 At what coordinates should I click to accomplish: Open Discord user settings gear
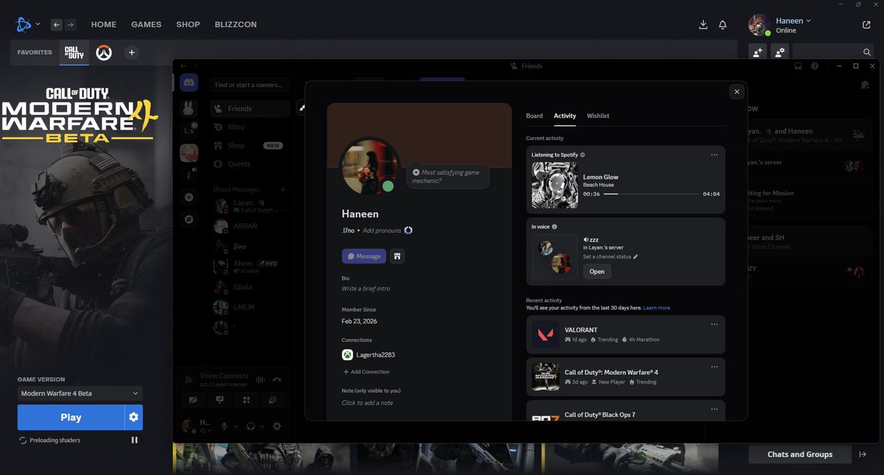(277, 426)
